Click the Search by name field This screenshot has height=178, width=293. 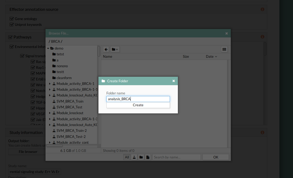click(177, 157)
